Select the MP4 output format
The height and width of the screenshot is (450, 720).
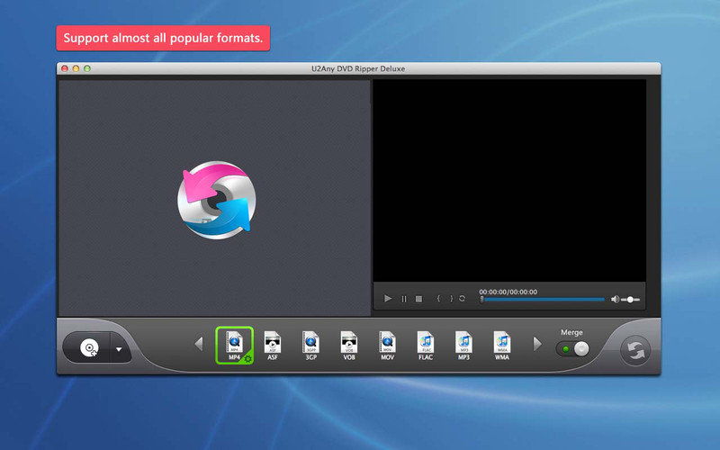[234, 346]
